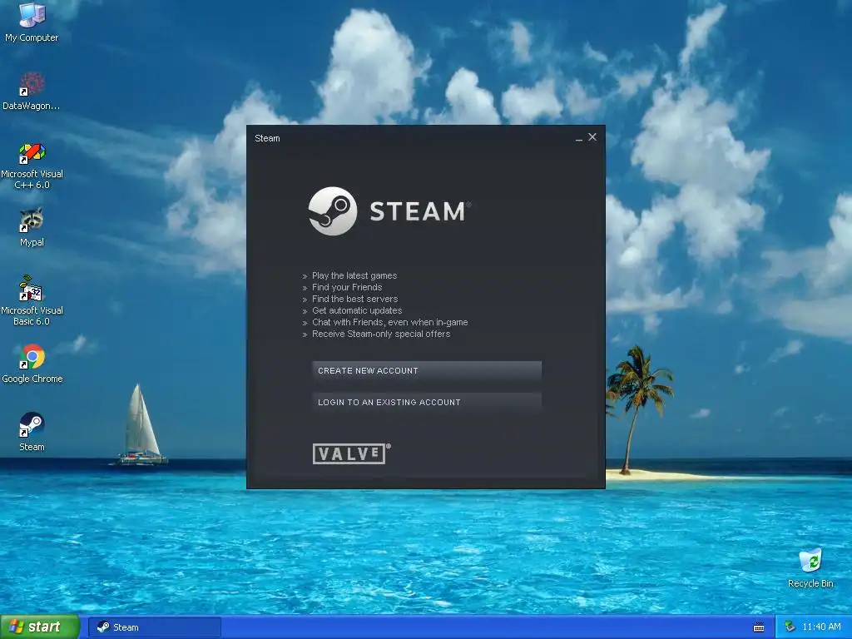Click 'Receive Steam-only special offers' line
Screen dimensions: 852x639
coord(381,334)
